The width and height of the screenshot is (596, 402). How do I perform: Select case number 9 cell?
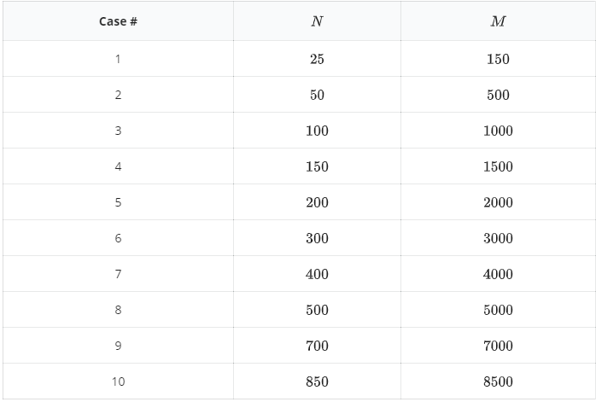[x=118, y=346]
